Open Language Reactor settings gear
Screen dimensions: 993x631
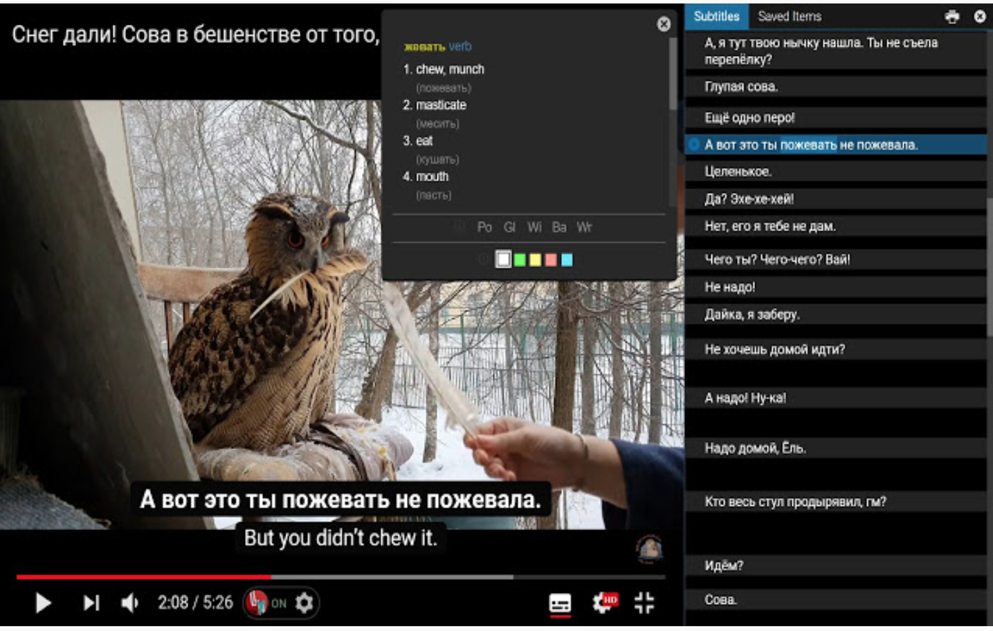point(304,603)
